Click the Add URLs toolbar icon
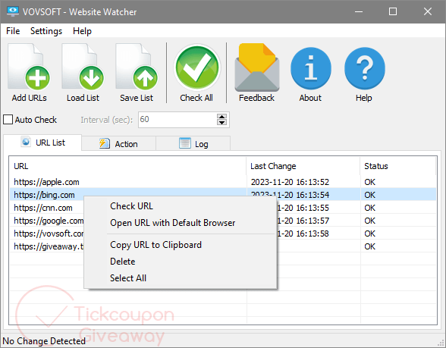 (x=29, y=67)
